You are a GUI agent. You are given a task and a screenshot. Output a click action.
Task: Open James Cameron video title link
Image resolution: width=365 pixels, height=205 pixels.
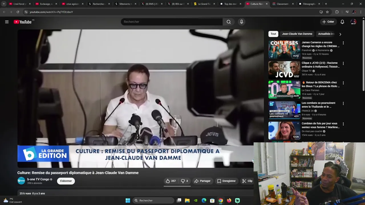[x=321, y=44]
